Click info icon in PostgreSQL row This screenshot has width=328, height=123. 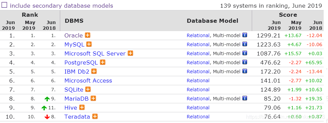point(245,62)
